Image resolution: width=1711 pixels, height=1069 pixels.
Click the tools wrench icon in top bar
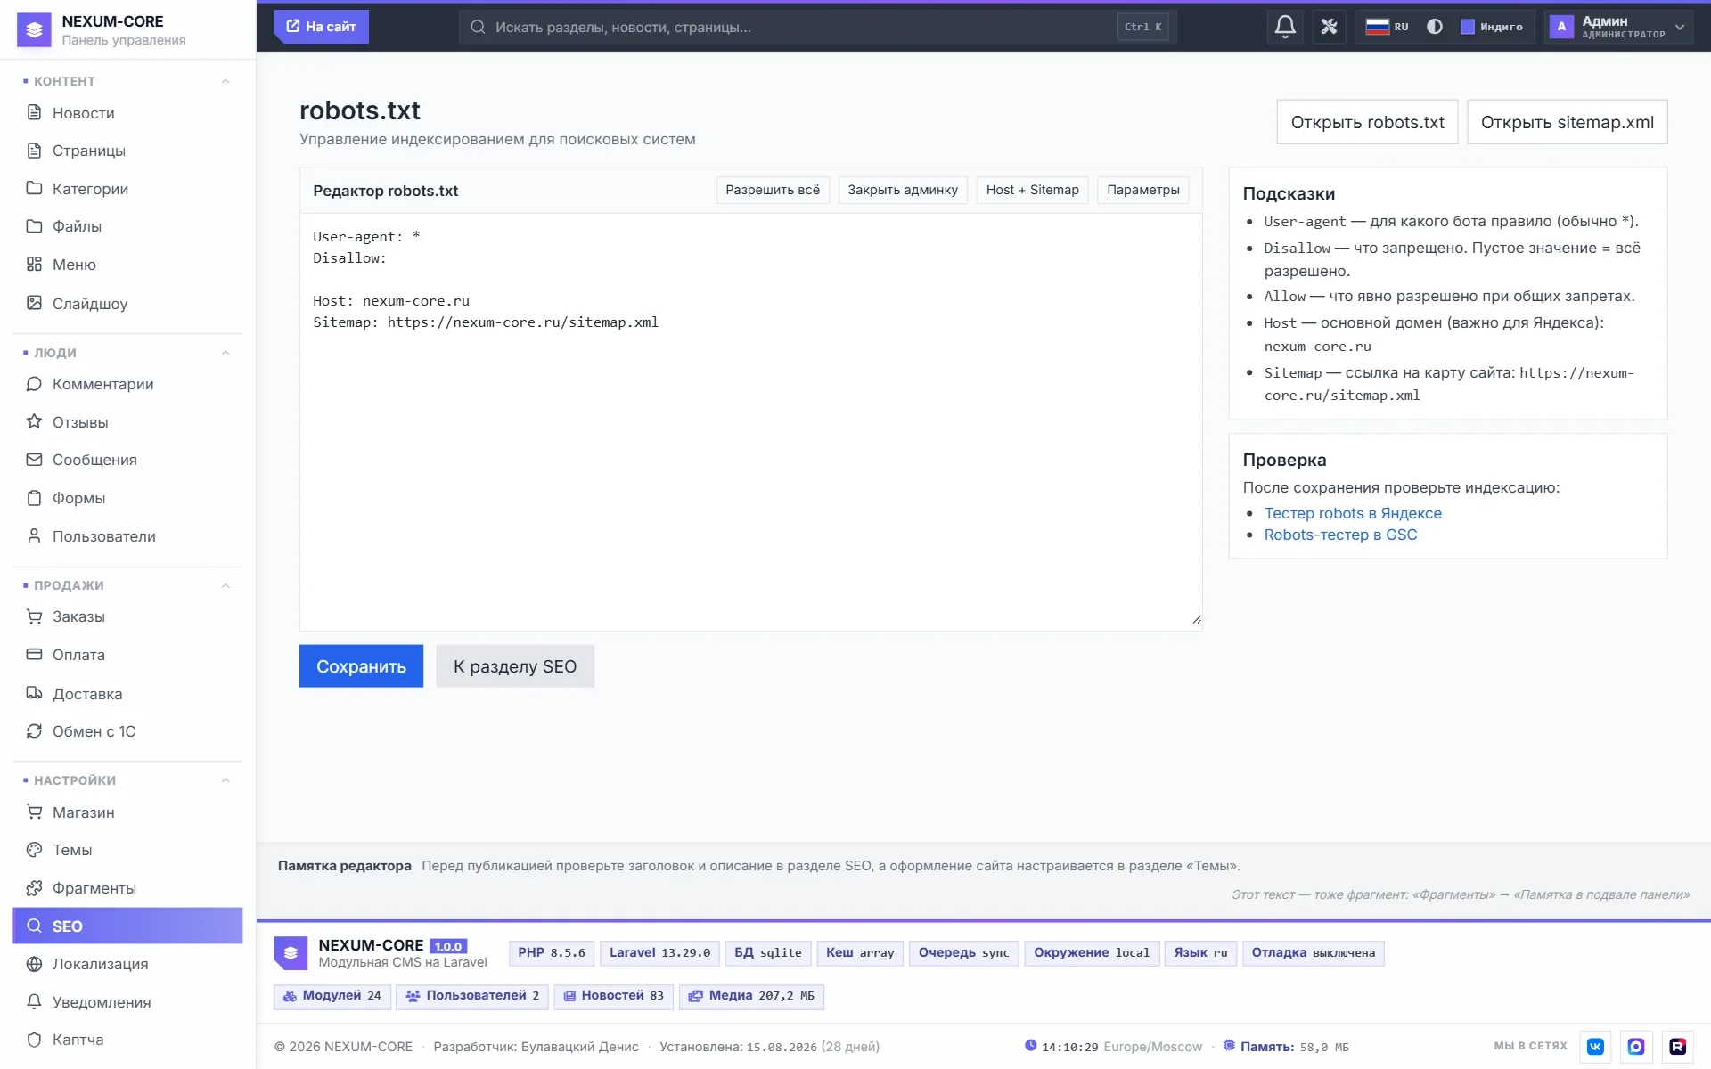click(x=1329, y=27)
